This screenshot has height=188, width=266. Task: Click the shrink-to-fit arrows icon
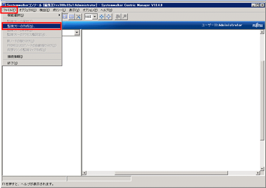point(101,16)
